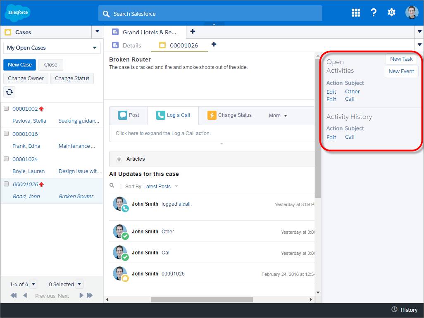Select the Log a Call action tab
424x318 pixels.
click(x=173, y=115)
